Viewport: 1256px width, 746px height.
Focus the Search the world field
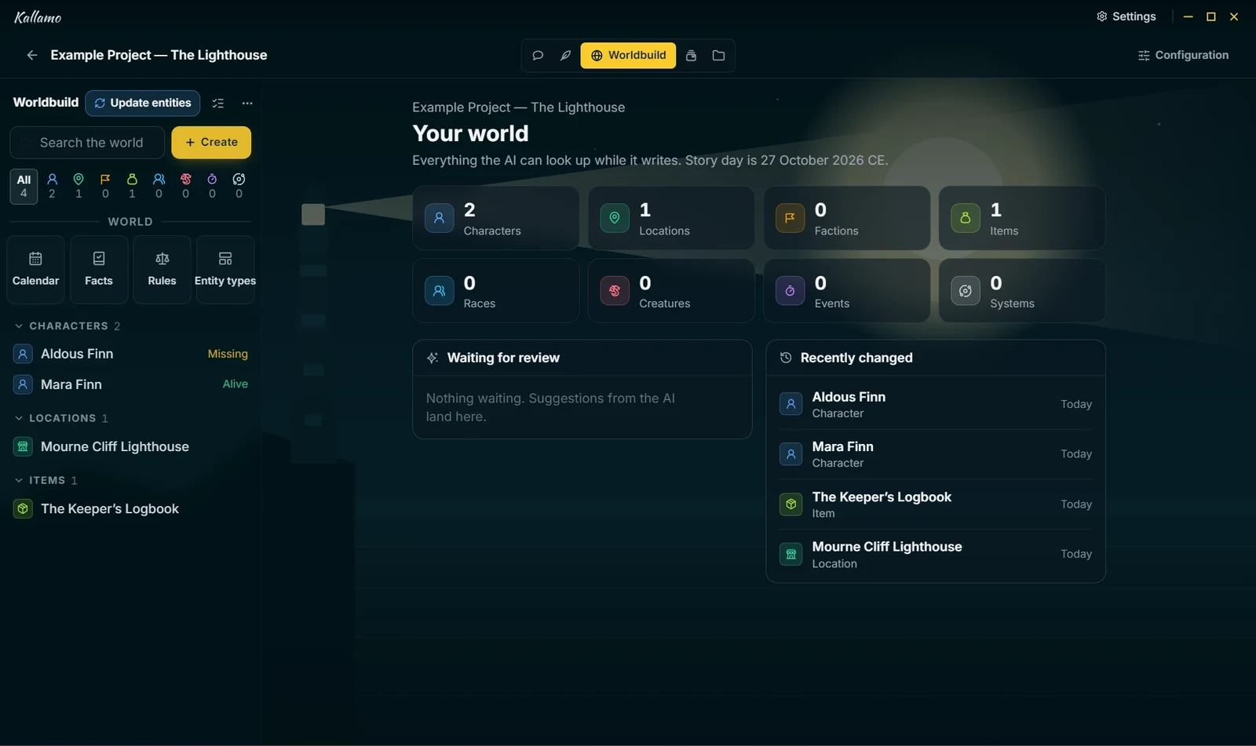pyautogui.click(x=87, y=143)
